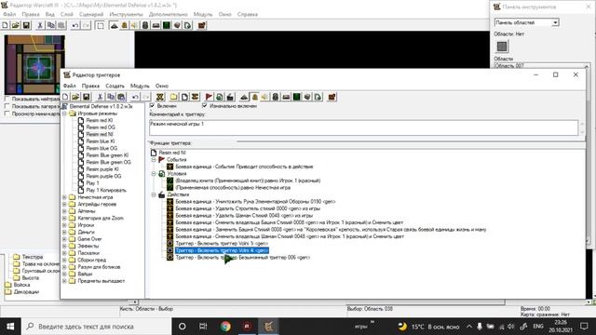Expand the 'Нечестная игра' folder

pos(64,197)
